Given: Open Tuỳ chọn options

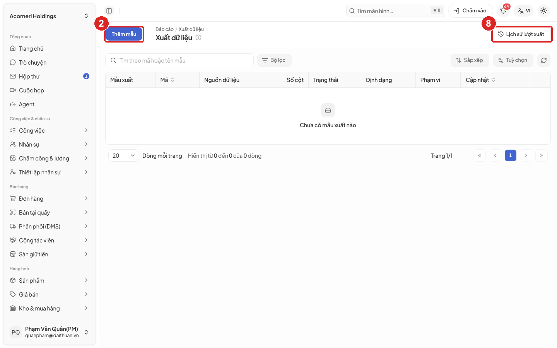Looking at the screenshot, I should pos(513,60).
